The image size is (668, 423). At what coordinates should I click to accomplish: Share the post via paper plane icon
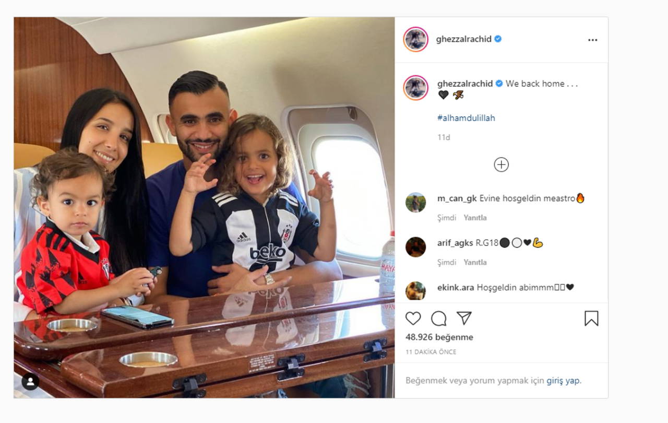point(464,319)
